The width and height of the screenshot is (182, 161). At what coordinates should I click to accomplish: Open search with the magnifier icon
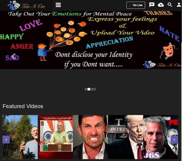click(170, 5)
